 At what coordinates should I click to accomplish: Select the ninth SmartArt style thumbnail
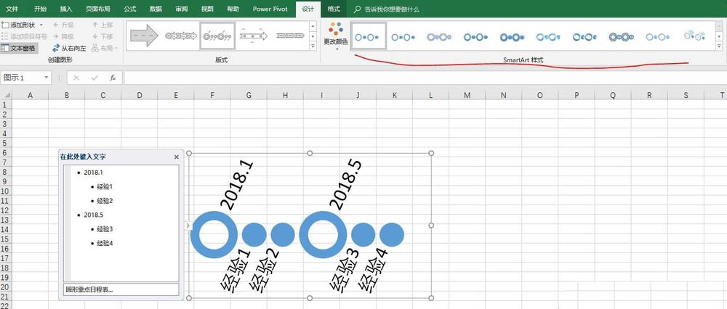click(x=658, y=36)
